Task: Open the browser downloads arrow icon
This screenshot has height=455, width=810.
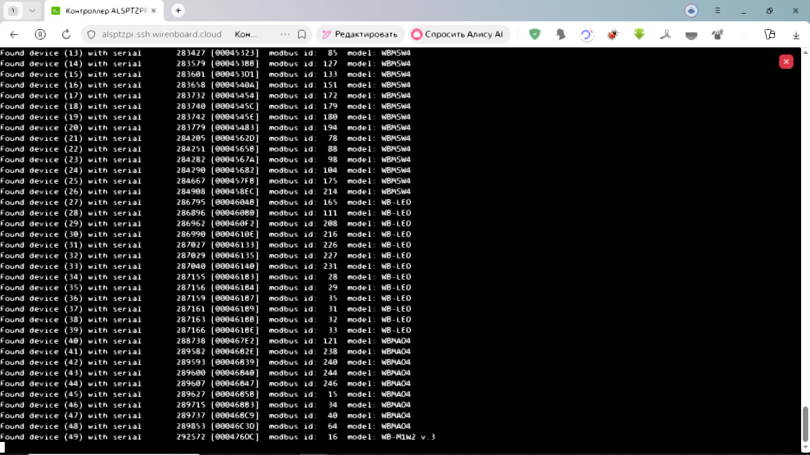Action: (x=796, y=34)
